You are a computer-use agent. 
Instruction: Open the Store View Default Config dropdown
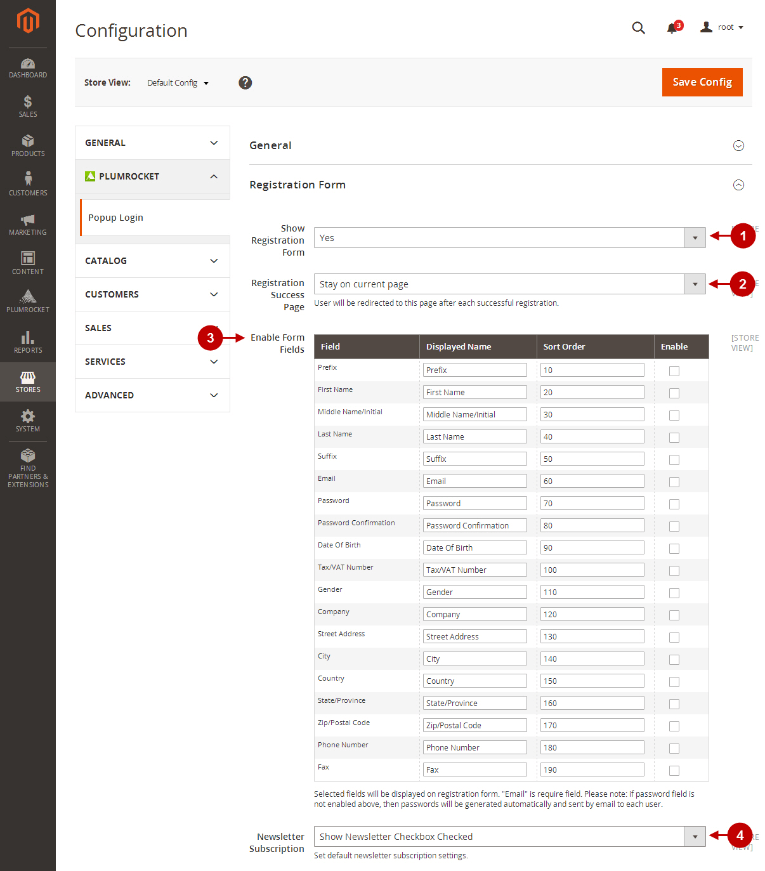click(x=178, y=83)
